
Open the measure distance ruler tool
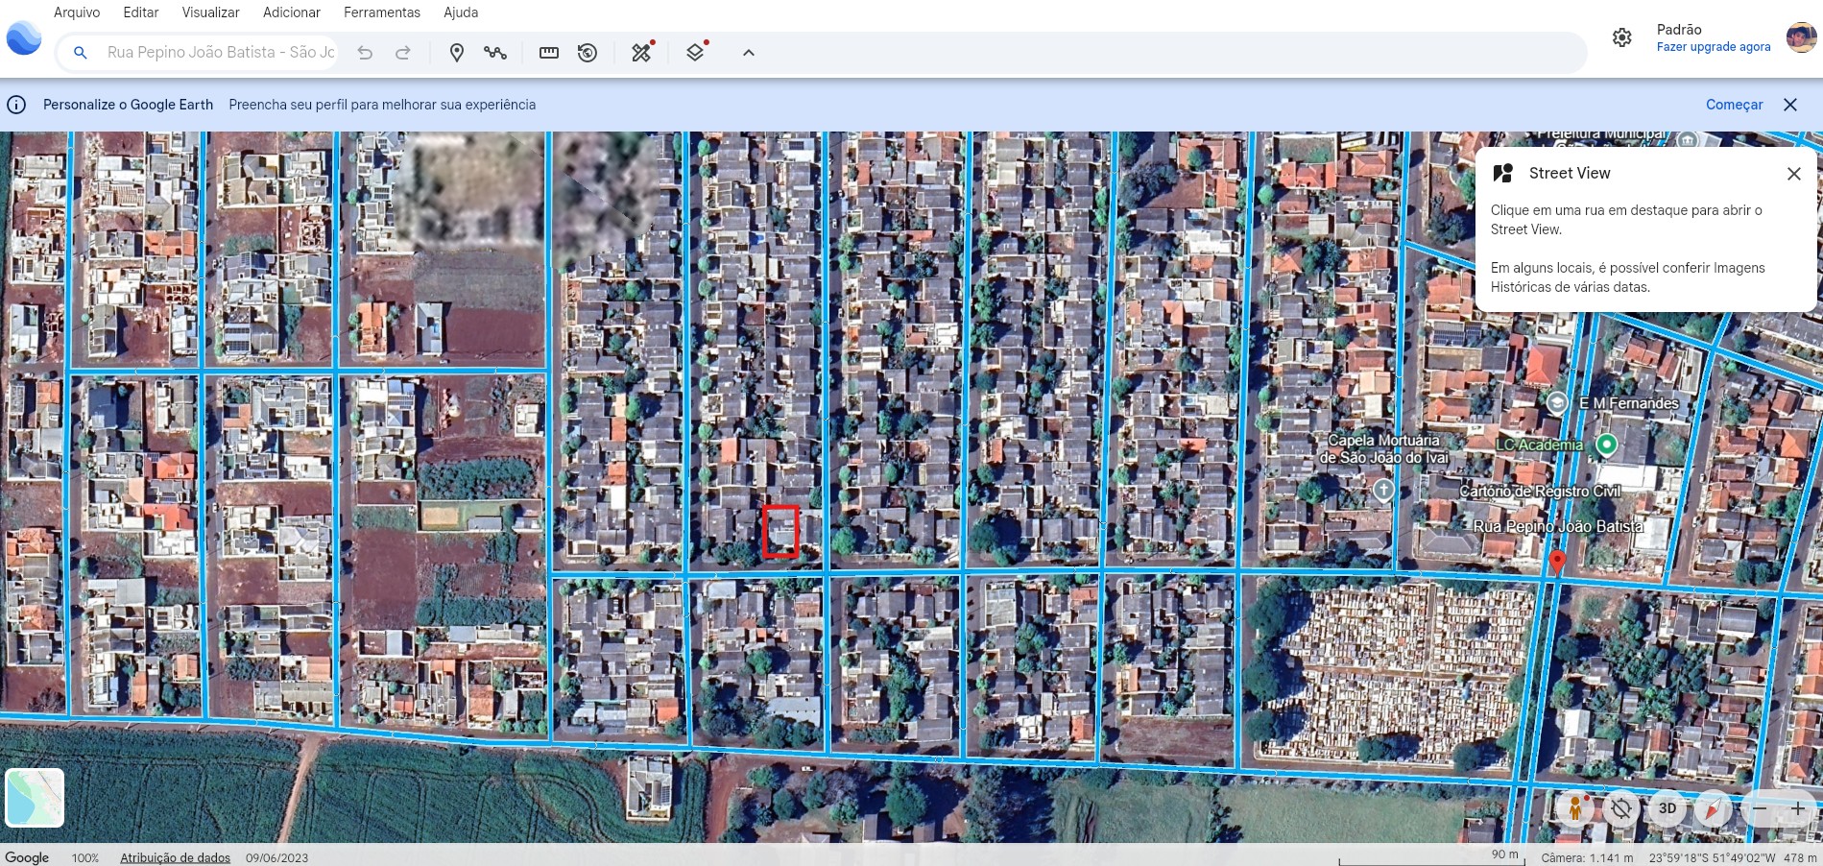click(549, 53)
